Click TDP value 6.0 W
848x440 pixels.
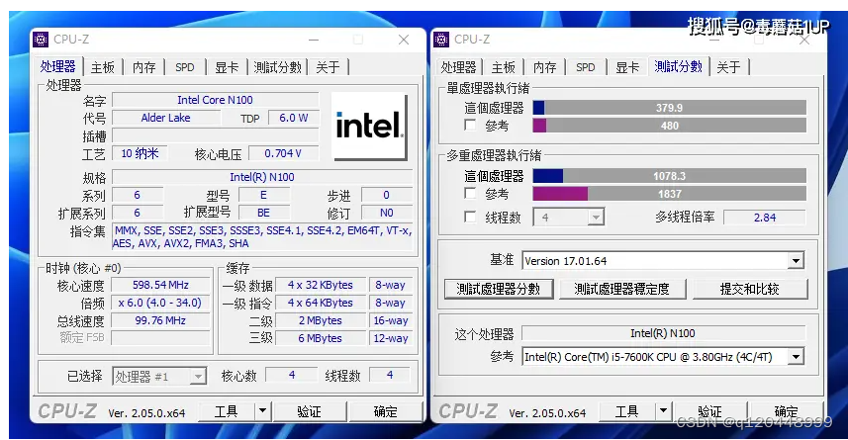[x=294, y=118]
